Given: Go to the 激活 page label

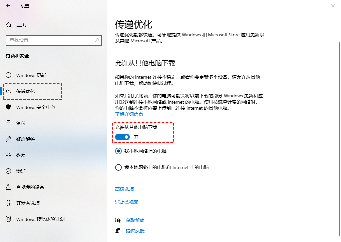Looking at the screenshot, I should pyautogui.click(x=21, y=171).
